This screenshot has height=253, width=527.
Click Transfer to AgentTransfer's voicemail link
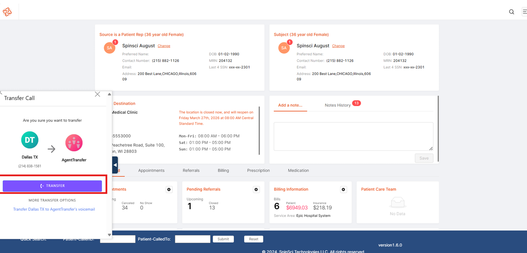click(54, 209)
